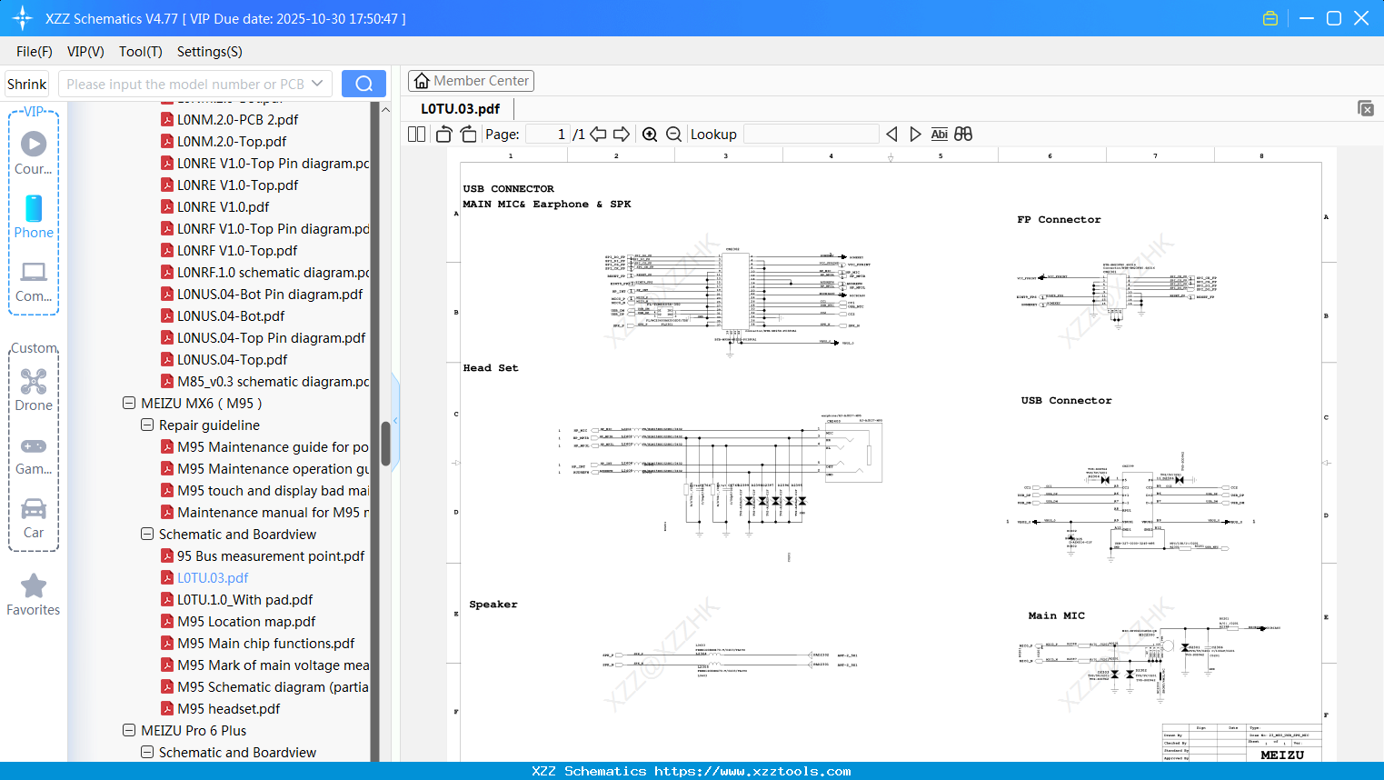Open L0NRE V1.0.pdf
The width and height of the screenshot is (1384, 780).
(x=223, y=206)
